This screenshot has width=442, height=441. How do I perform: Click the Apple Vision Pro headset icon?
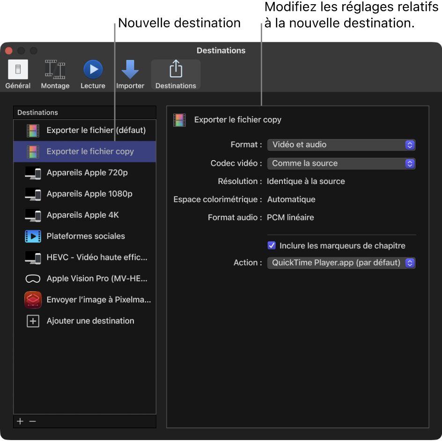coord(33,279)
